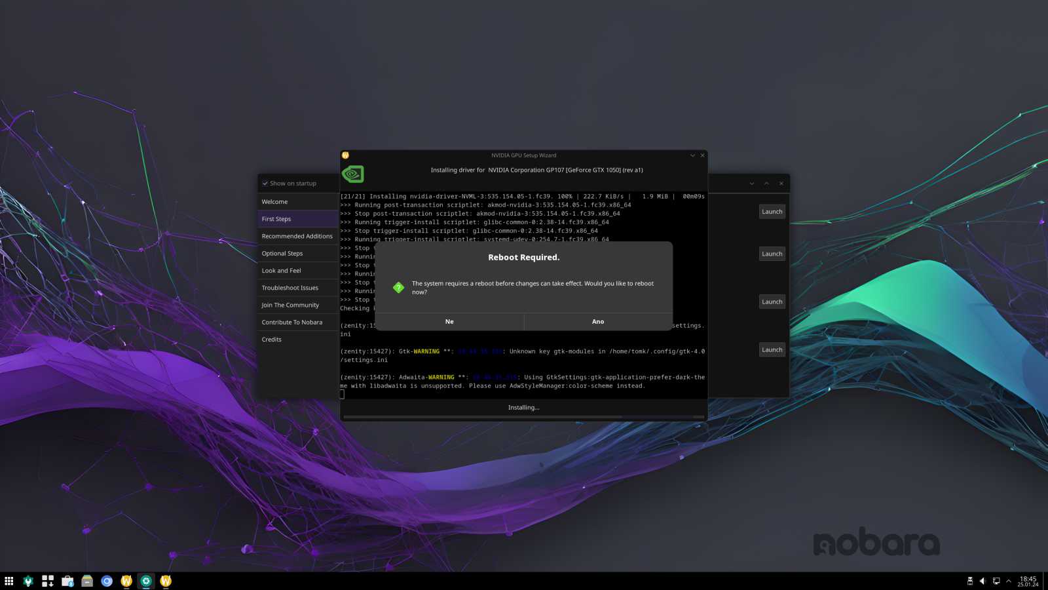The width and height of the screenshot is (1048, 590).
Task: Click the NVIDIA logo in setup wizard
Action: pos(352,174)
